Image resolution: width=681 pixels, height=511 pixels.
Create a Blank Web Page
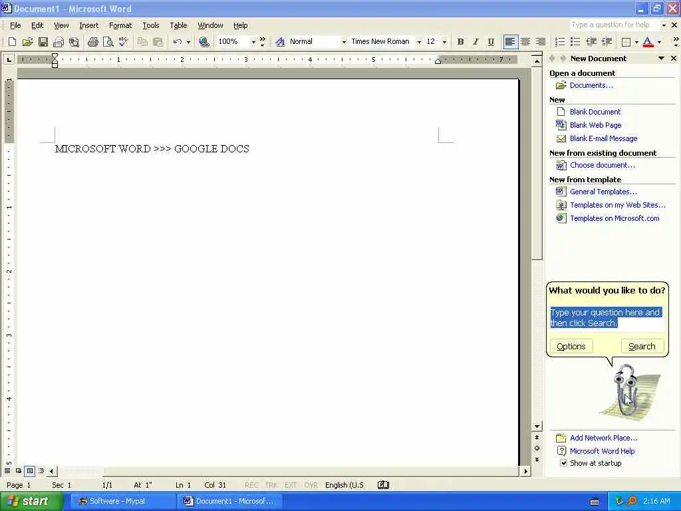(595, 125)
